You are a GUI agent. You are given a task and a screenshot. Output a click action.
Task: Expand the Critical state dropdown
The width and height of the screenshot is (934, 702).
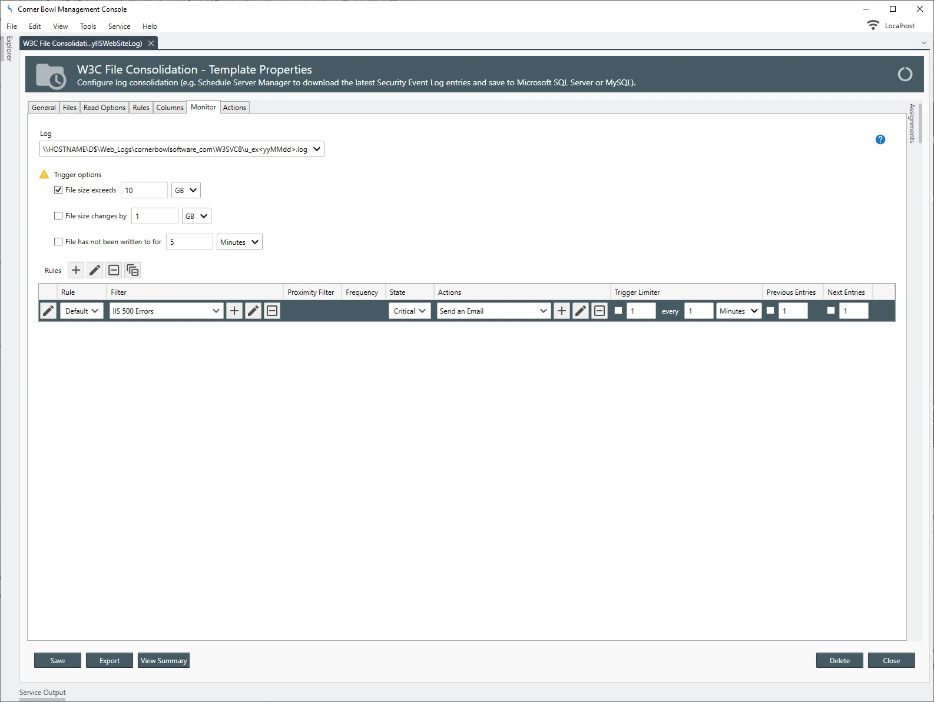[410, 311]
